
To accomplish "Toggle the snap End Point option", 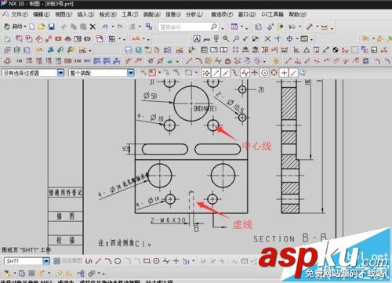I will [216, 73].
